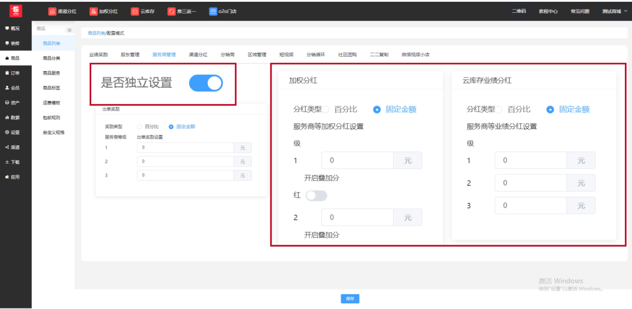
Task: Focus 出单奖励 level 2 amount field
Action: click(x=186, y=162)
